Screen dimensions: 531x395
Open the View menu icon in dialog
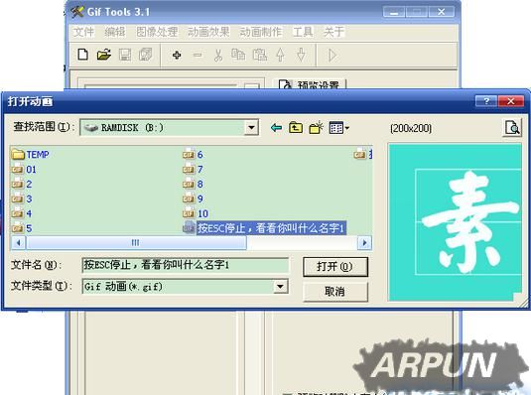339,128
